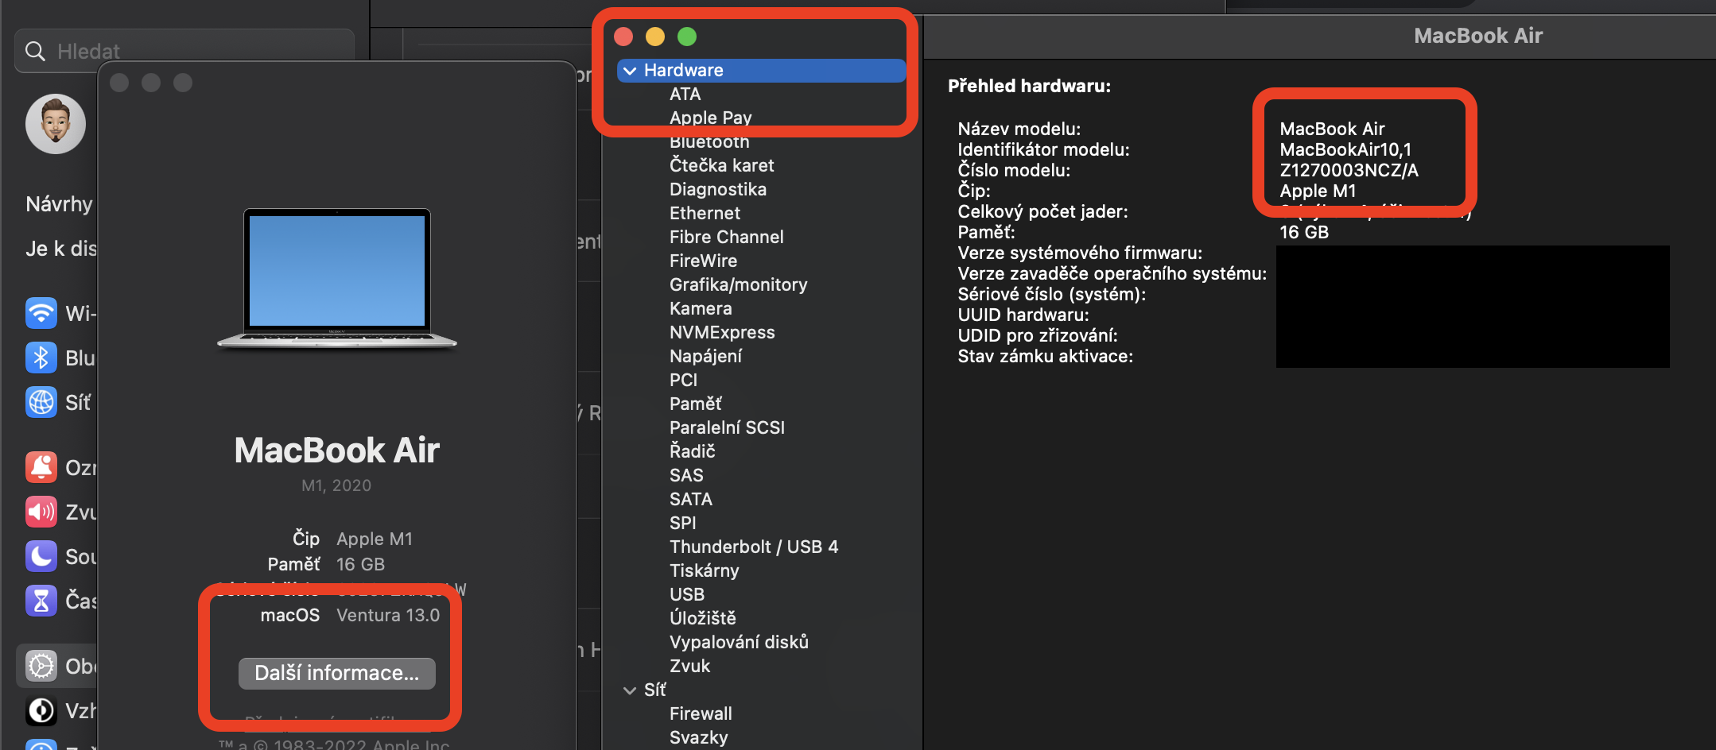The width and height of the screenshot is (1716, 750).
Task: Select PCI in the hardware list
Action: point(683,380)
